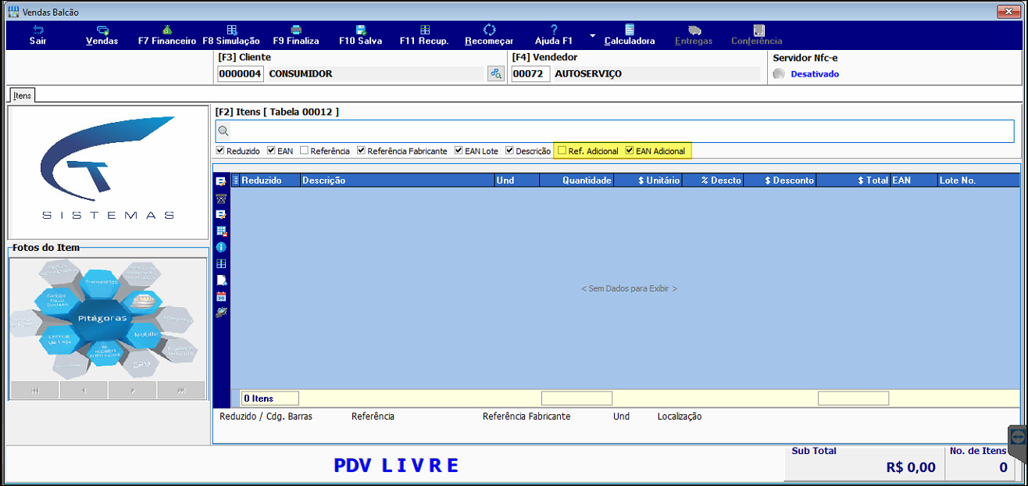Save the sale with F10 Salva

coord(360,35)
